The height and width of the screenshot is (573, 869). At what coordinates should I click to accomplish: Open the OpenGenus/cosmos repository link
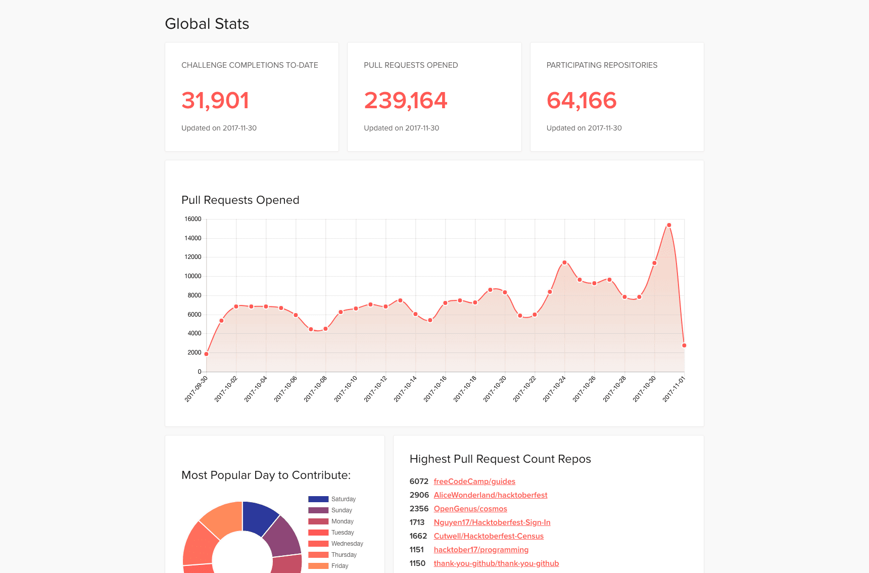point(470,509)
